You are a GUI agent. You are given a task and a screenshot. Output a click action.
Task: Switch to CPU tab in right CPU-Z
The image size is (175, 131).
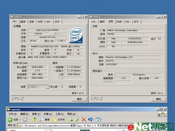pyautogui.click(x=93, y=22)
